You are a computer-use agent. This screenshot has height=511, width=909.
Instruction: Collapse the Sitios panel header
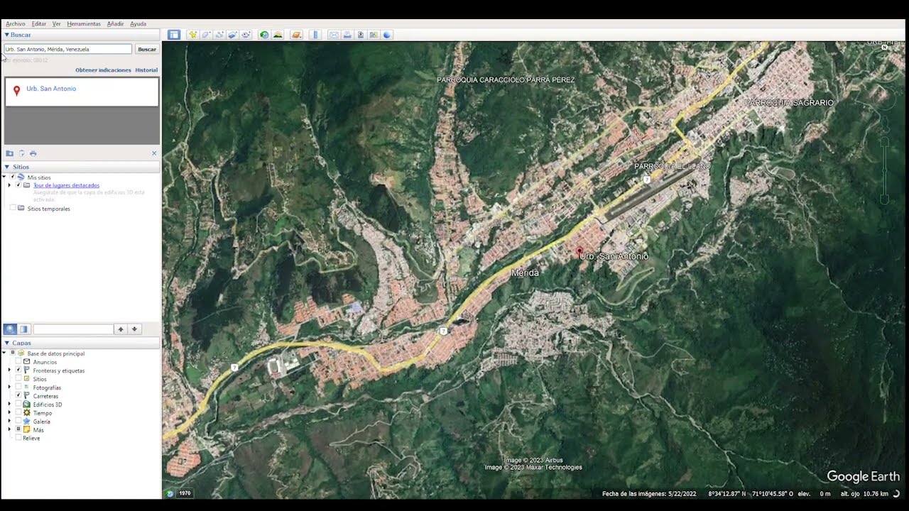tap(7, 167)
